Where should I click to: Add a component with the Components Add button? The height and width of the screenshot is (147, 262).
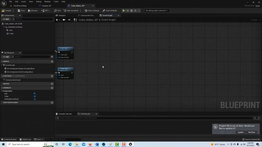(x=6, y=19)
